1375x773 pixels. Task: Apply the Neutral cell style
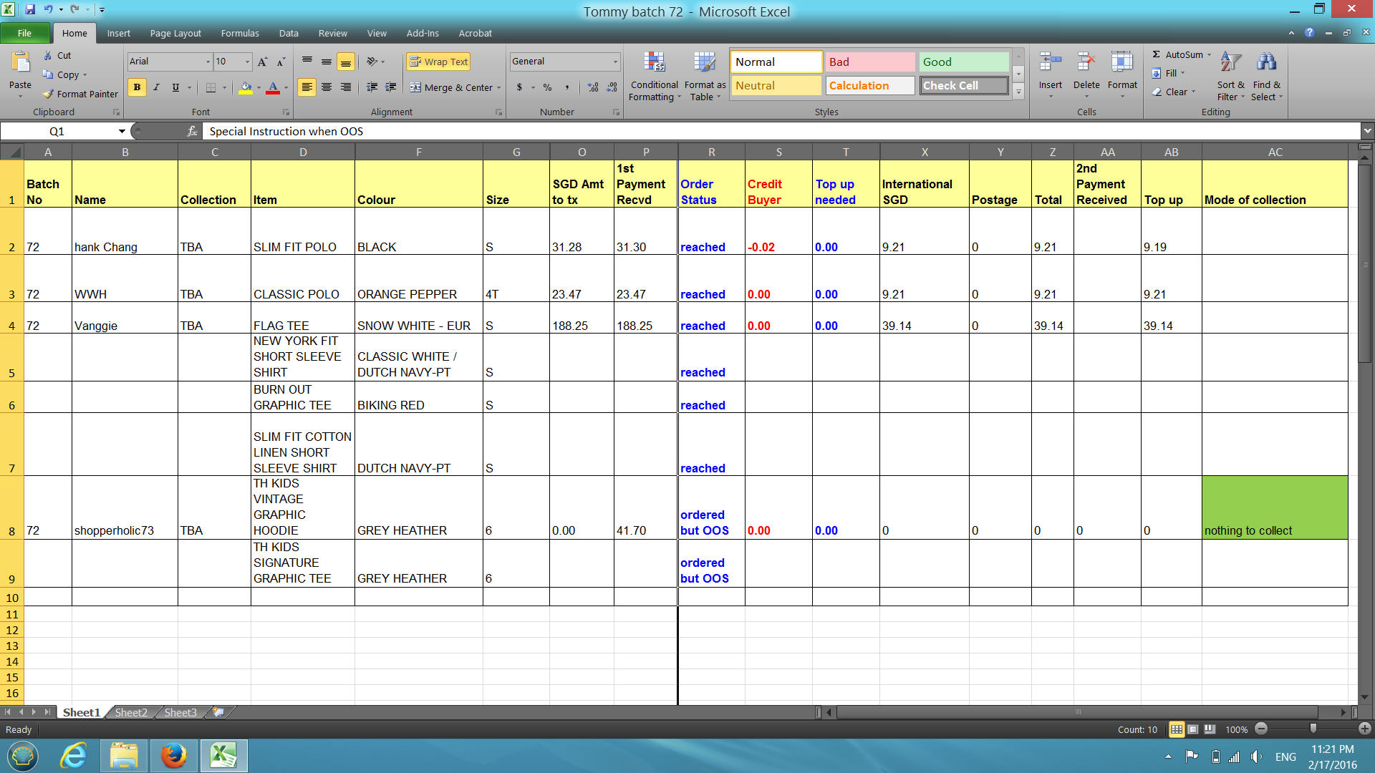(776, 85)
